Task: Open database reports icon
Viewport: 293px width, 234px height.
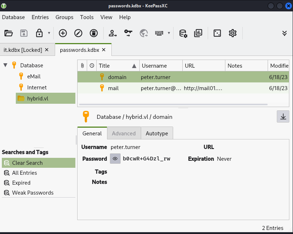Action: (198, 33)
